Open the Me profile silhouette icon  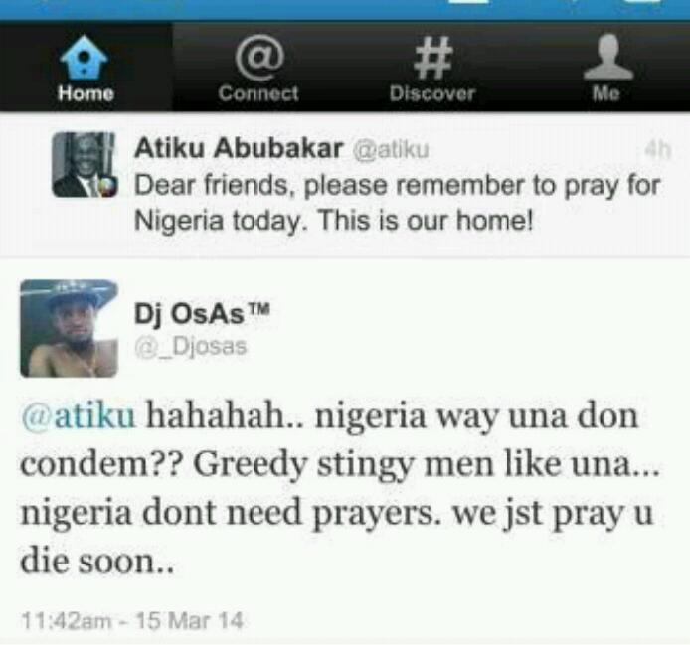pyautogui.click(x=608, y=57)
